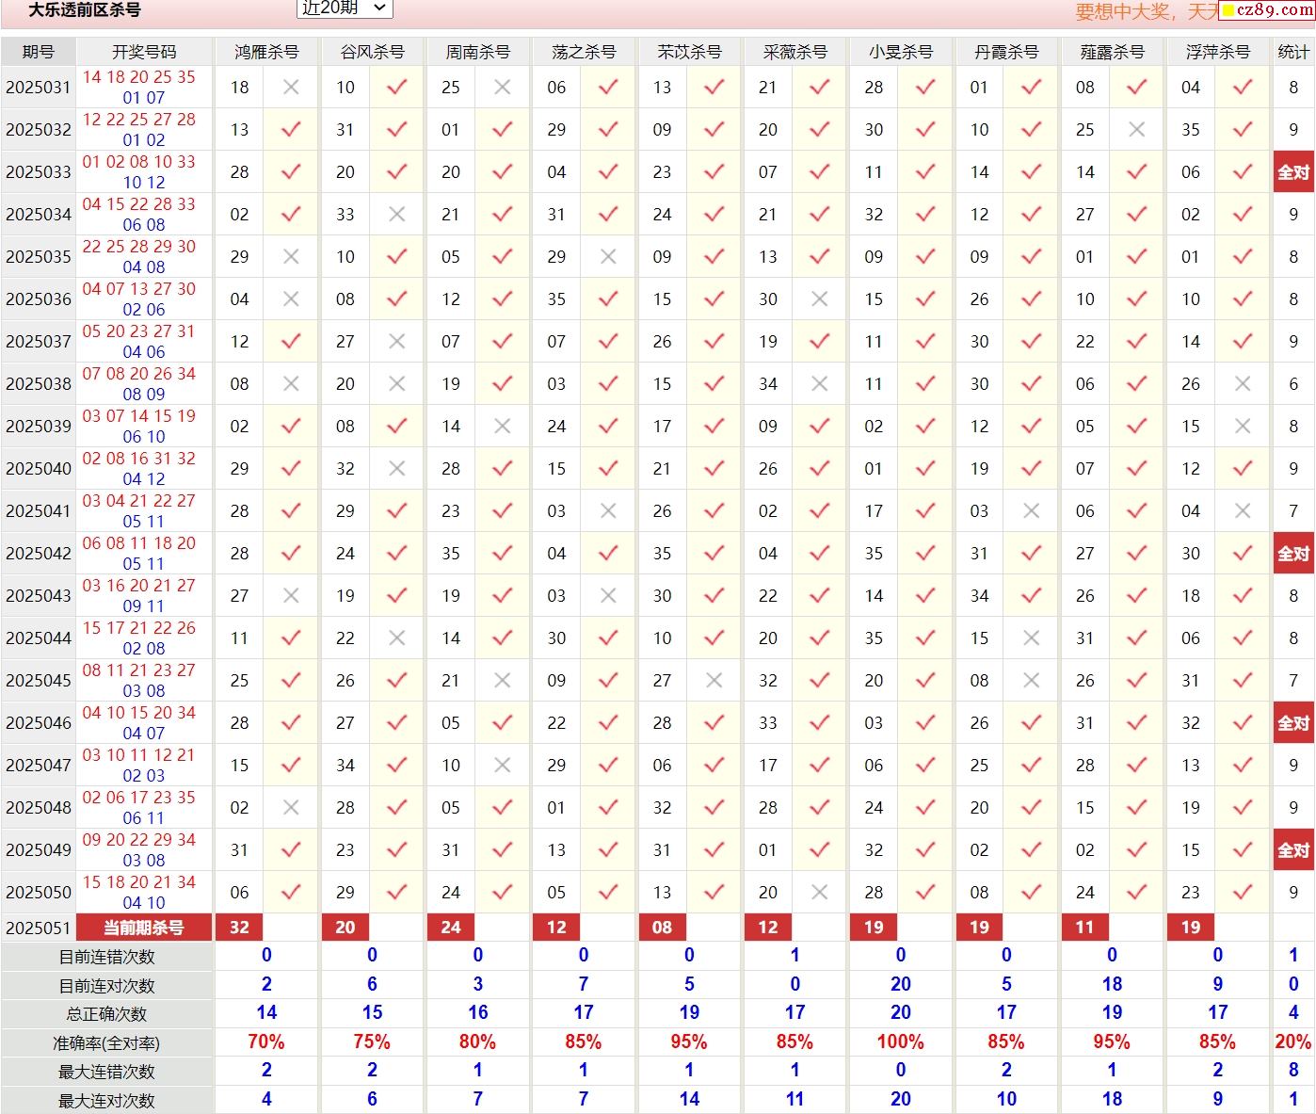1316x1114 pixels.
Task: Click the gray X under 谷风杀号 for 2025037
Action: coord(396,341)
